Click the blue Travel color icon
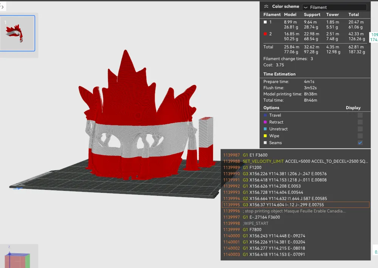 [265, 115]
